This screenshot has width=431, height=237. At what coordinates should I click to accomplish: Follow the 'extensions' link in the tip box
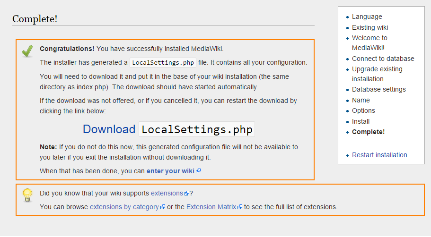coord(167,193)
